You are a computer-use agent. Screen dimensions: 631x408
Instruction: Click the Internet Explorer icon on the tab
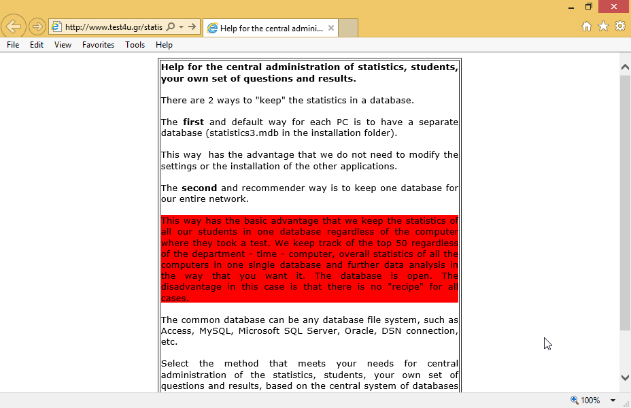click(x=212, y=28)
